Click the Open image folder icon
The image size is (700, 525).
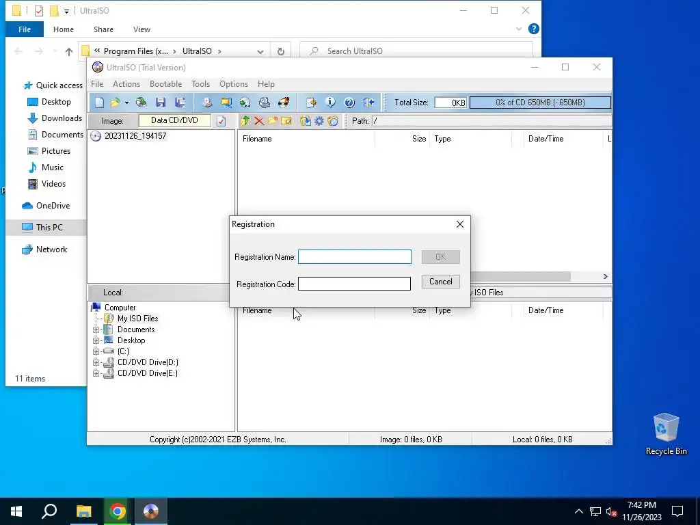(115, 103)
